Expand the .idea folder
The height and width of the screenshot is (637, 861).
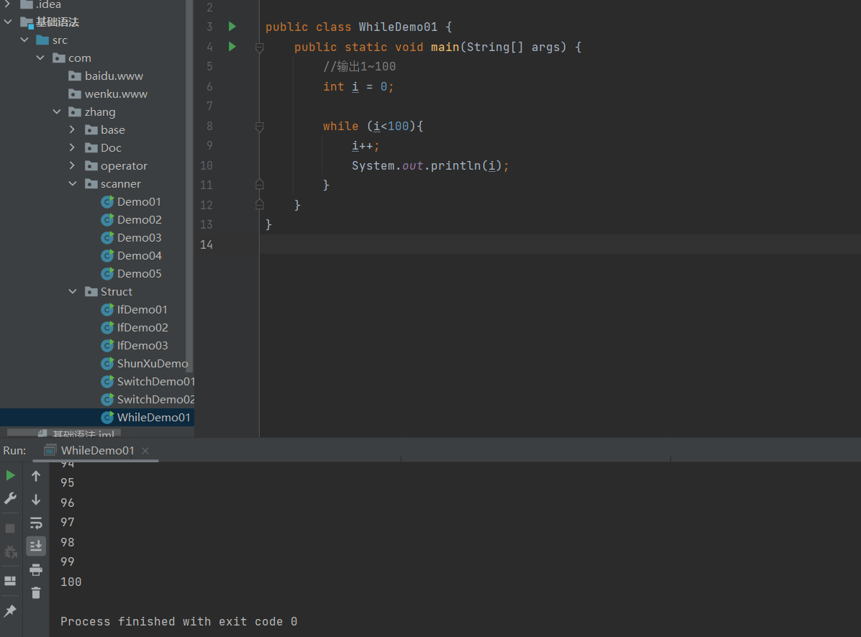pyautogui.click(x=8, y=4)
